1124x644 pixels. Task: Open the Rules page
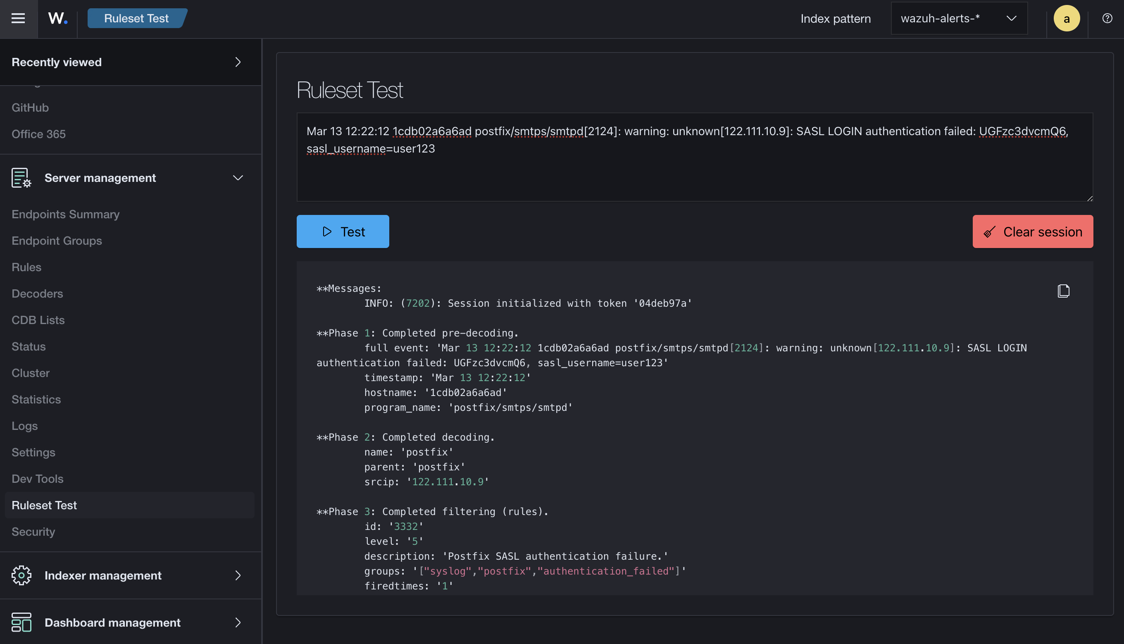(26, 267)
